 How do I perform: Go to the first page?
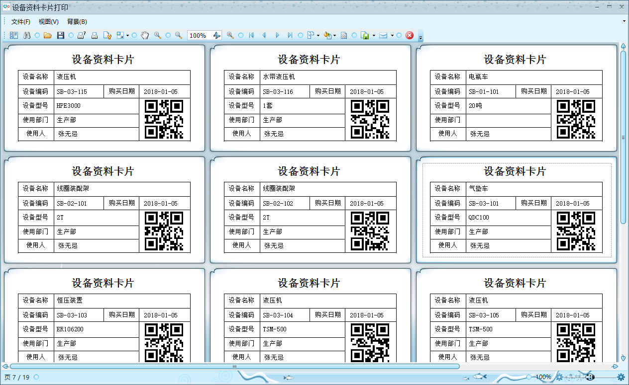tap(251, 35)
